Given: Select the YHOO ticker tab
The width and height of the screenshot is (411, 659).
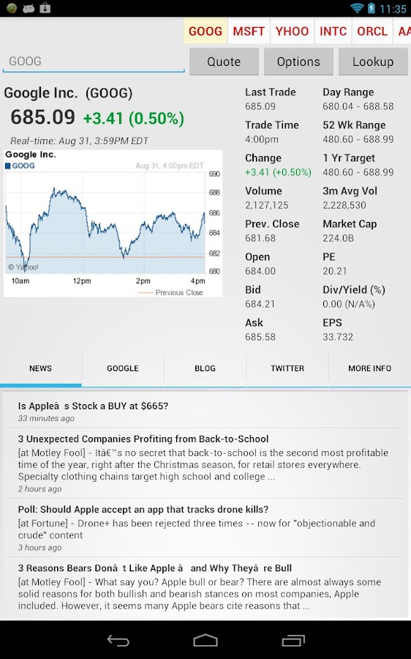Looking at the screenshot, I should click(x=293, y=31).
